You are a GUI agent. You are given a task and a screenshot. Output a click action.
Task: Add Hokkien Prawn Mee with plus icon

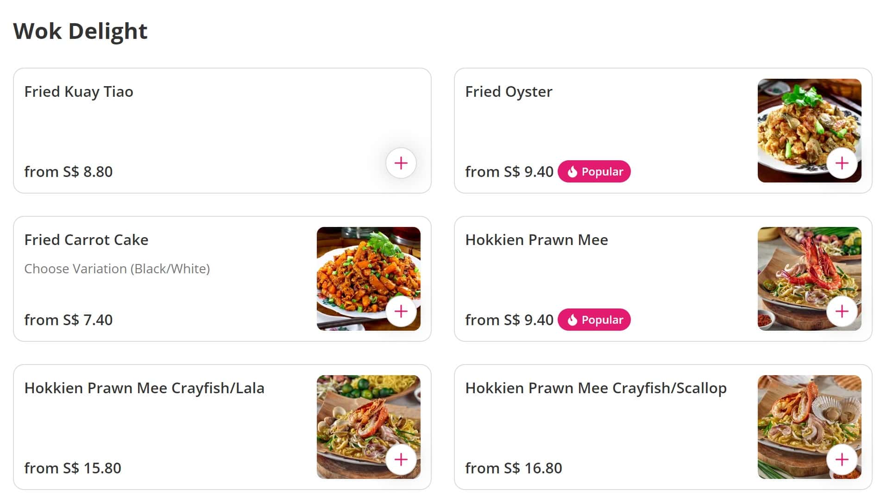842,311
